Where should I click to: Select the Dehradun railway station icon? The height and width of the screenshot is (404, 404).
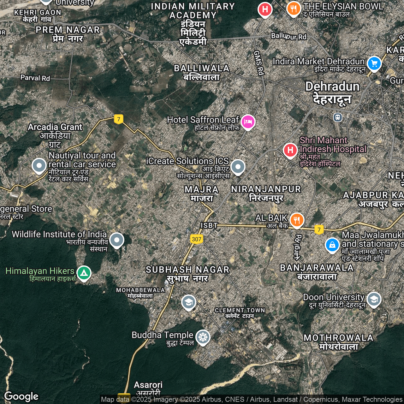[x=338, y=117]
